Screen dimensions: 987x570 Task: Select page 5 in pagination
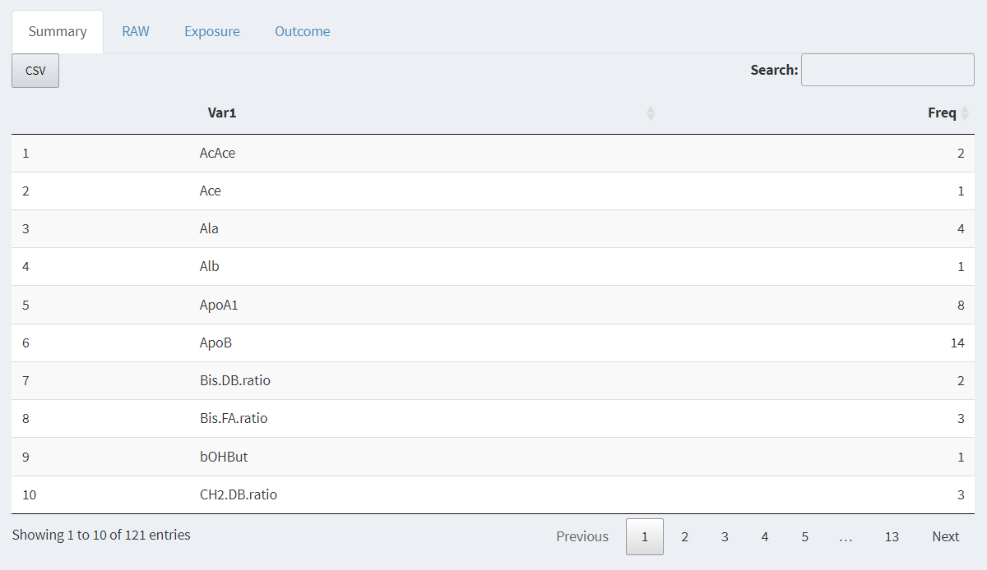pos(804,536)
